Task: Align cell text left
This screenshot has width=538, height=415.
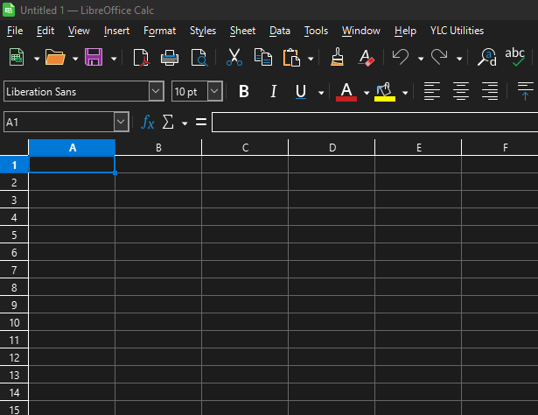Action: coord(432,91)
